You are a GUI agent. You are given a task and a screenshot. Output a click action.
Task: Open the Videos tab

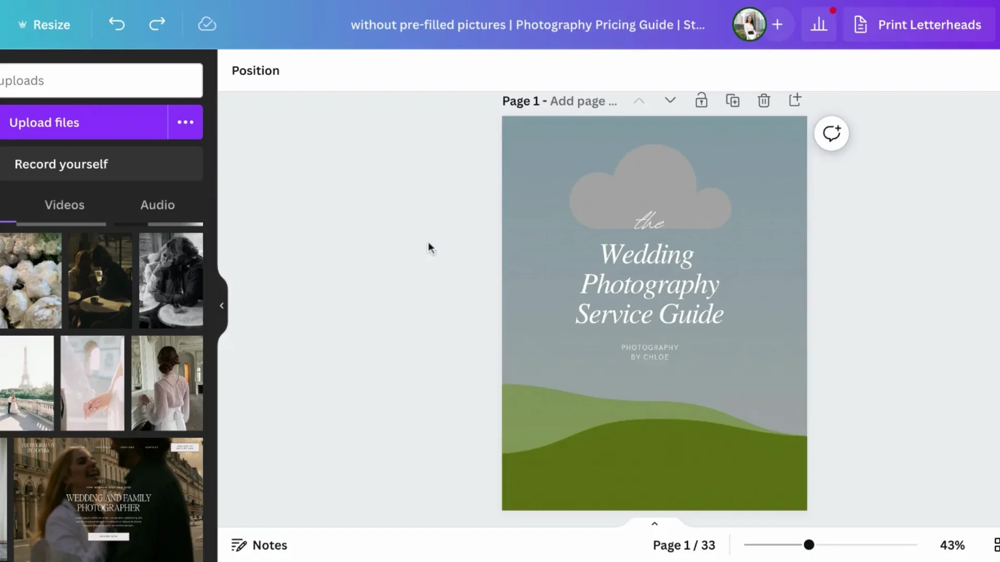pyautogui.click(x=64, y=205)
